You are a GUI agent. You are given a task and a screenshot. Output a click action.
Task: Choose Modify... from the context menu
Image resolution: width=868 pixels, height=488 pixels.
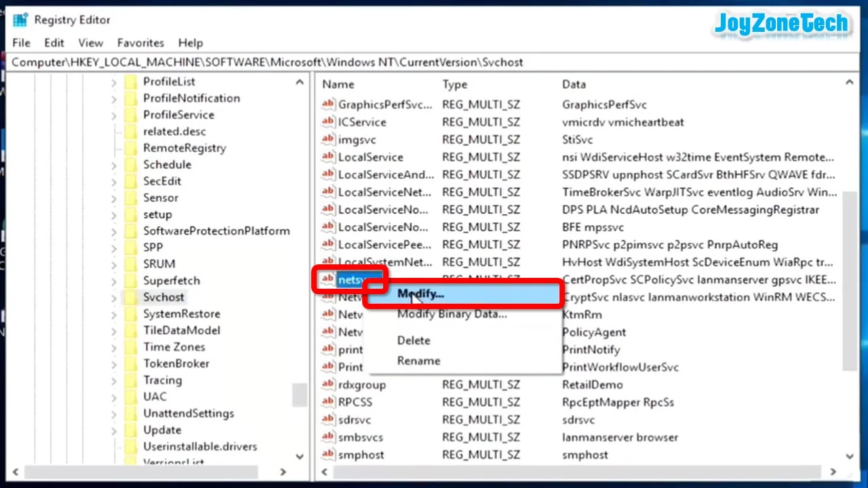(x=465, y=293)
